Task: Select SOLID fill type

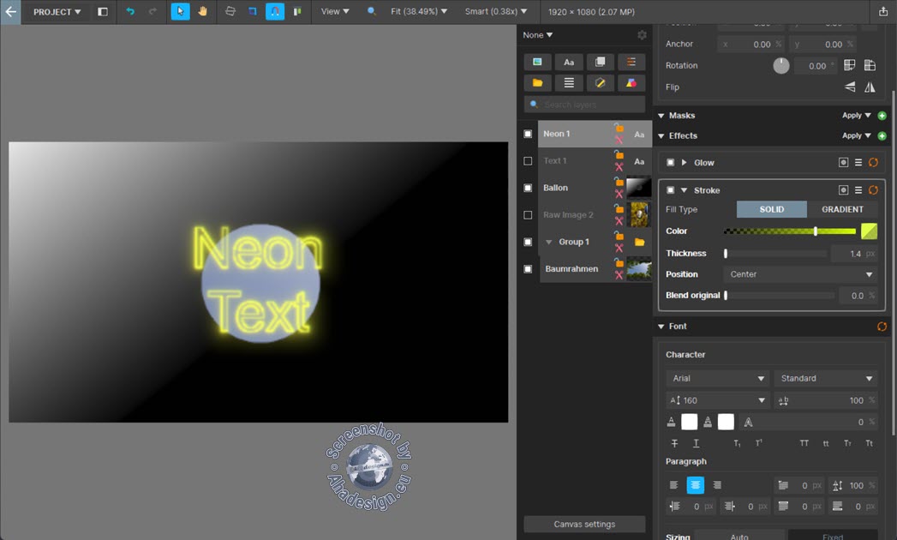Action: pos(772,210)
